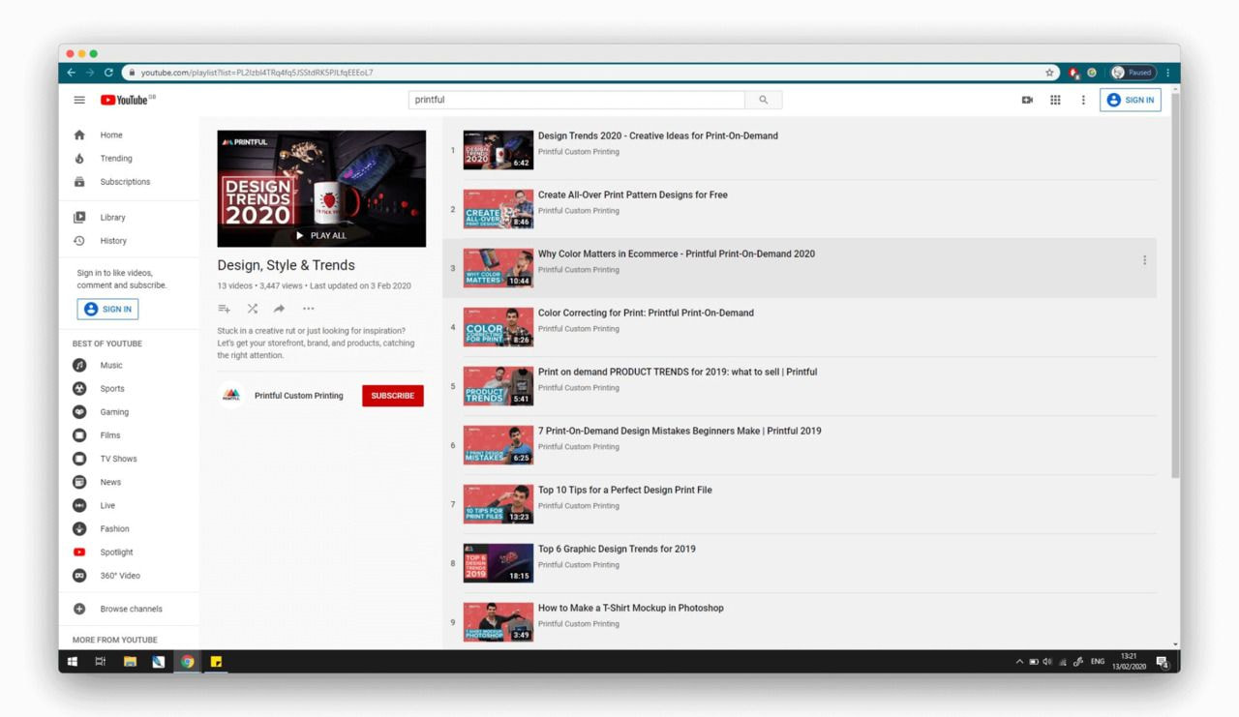Screen dimensions: 1239x717
Task: Click the TV Shows icon in the sidebar
Action: point(79,459)
